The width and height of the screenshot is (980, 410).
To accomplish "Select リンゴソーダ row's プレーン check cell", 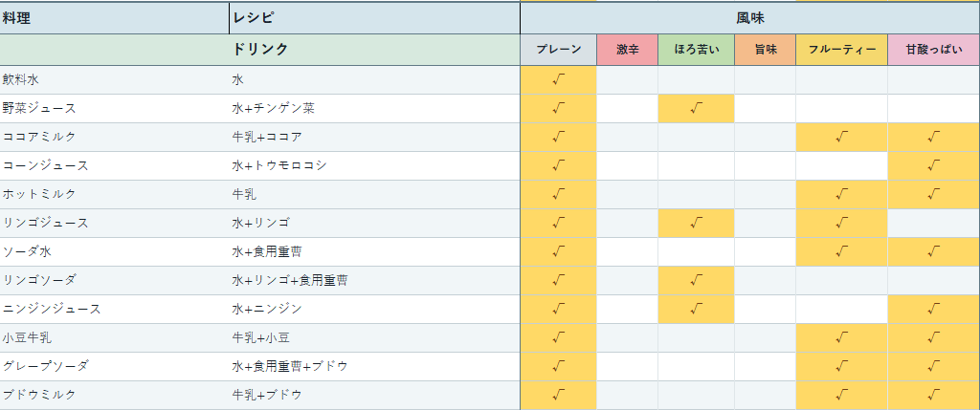I will coord(559,281).
